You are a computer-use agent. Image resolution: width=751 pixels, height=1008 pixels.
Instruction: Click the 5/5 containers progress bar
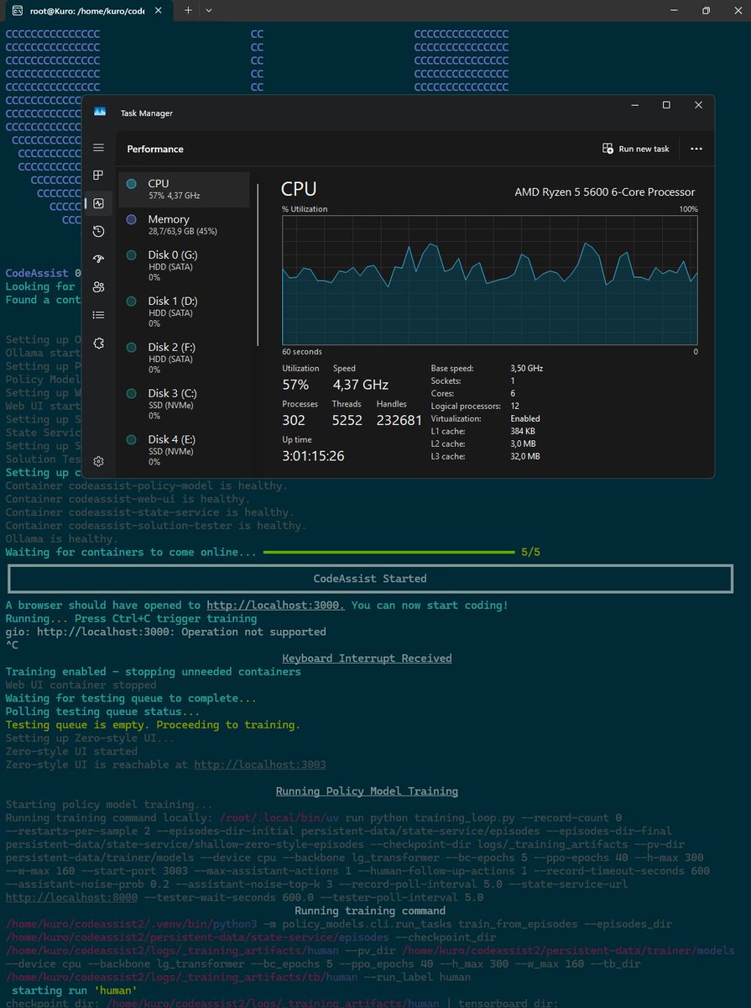(389, 552)
